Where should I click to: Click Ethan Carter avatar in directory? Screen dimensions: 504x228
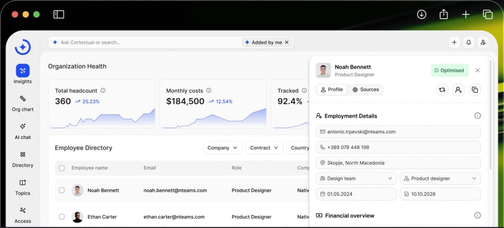pyautogui.click(x=77, y=217)
